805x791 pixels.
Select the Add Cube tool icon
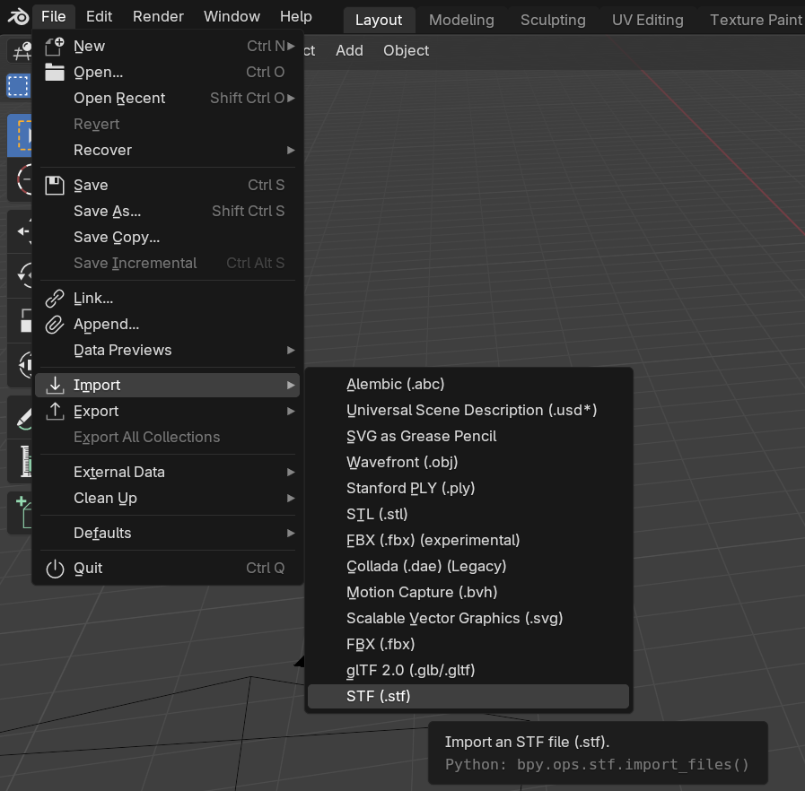click(20, 513)
